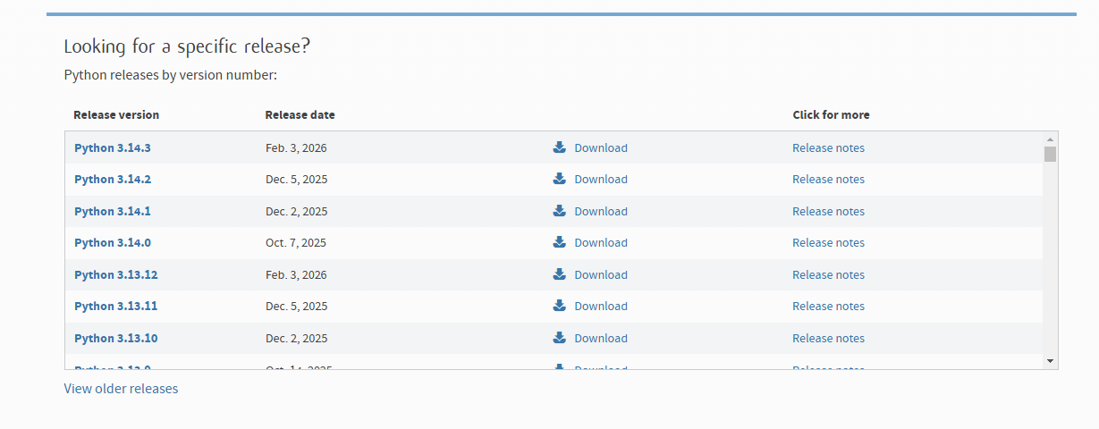
Task: Click download icon for Python 3.14.1
Action: pyautogui.click(x=559, y=211)
